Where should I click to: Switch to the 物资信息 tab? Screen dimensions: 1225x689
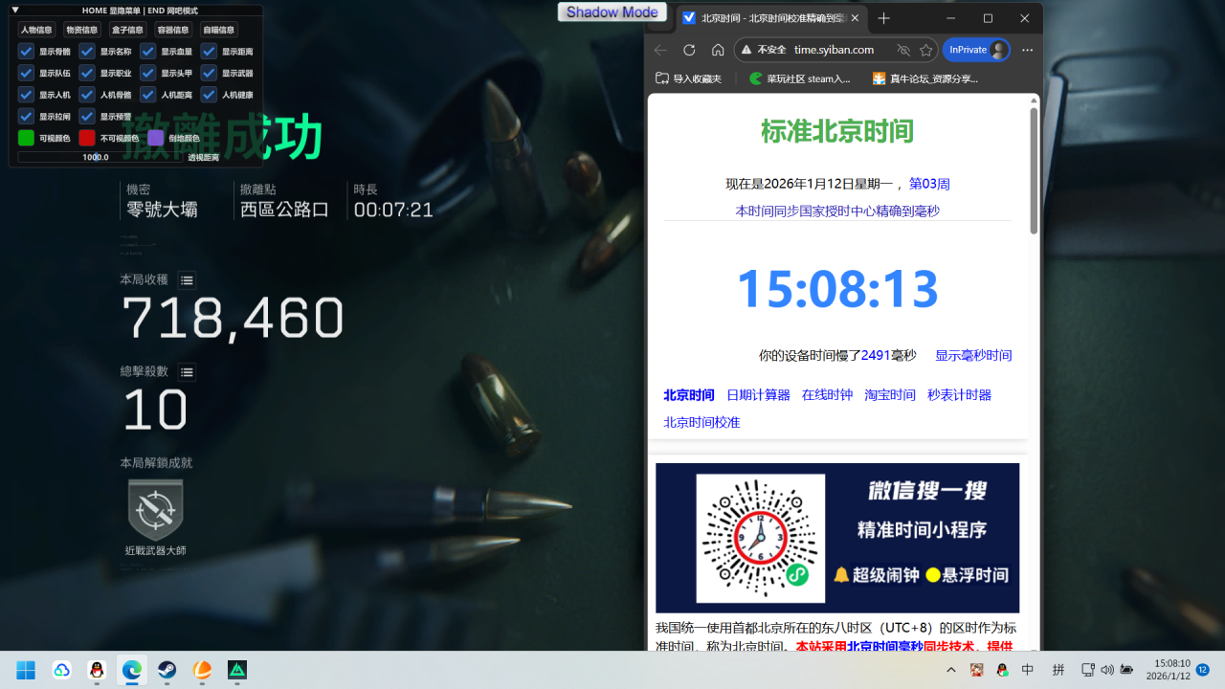[82, 30]
